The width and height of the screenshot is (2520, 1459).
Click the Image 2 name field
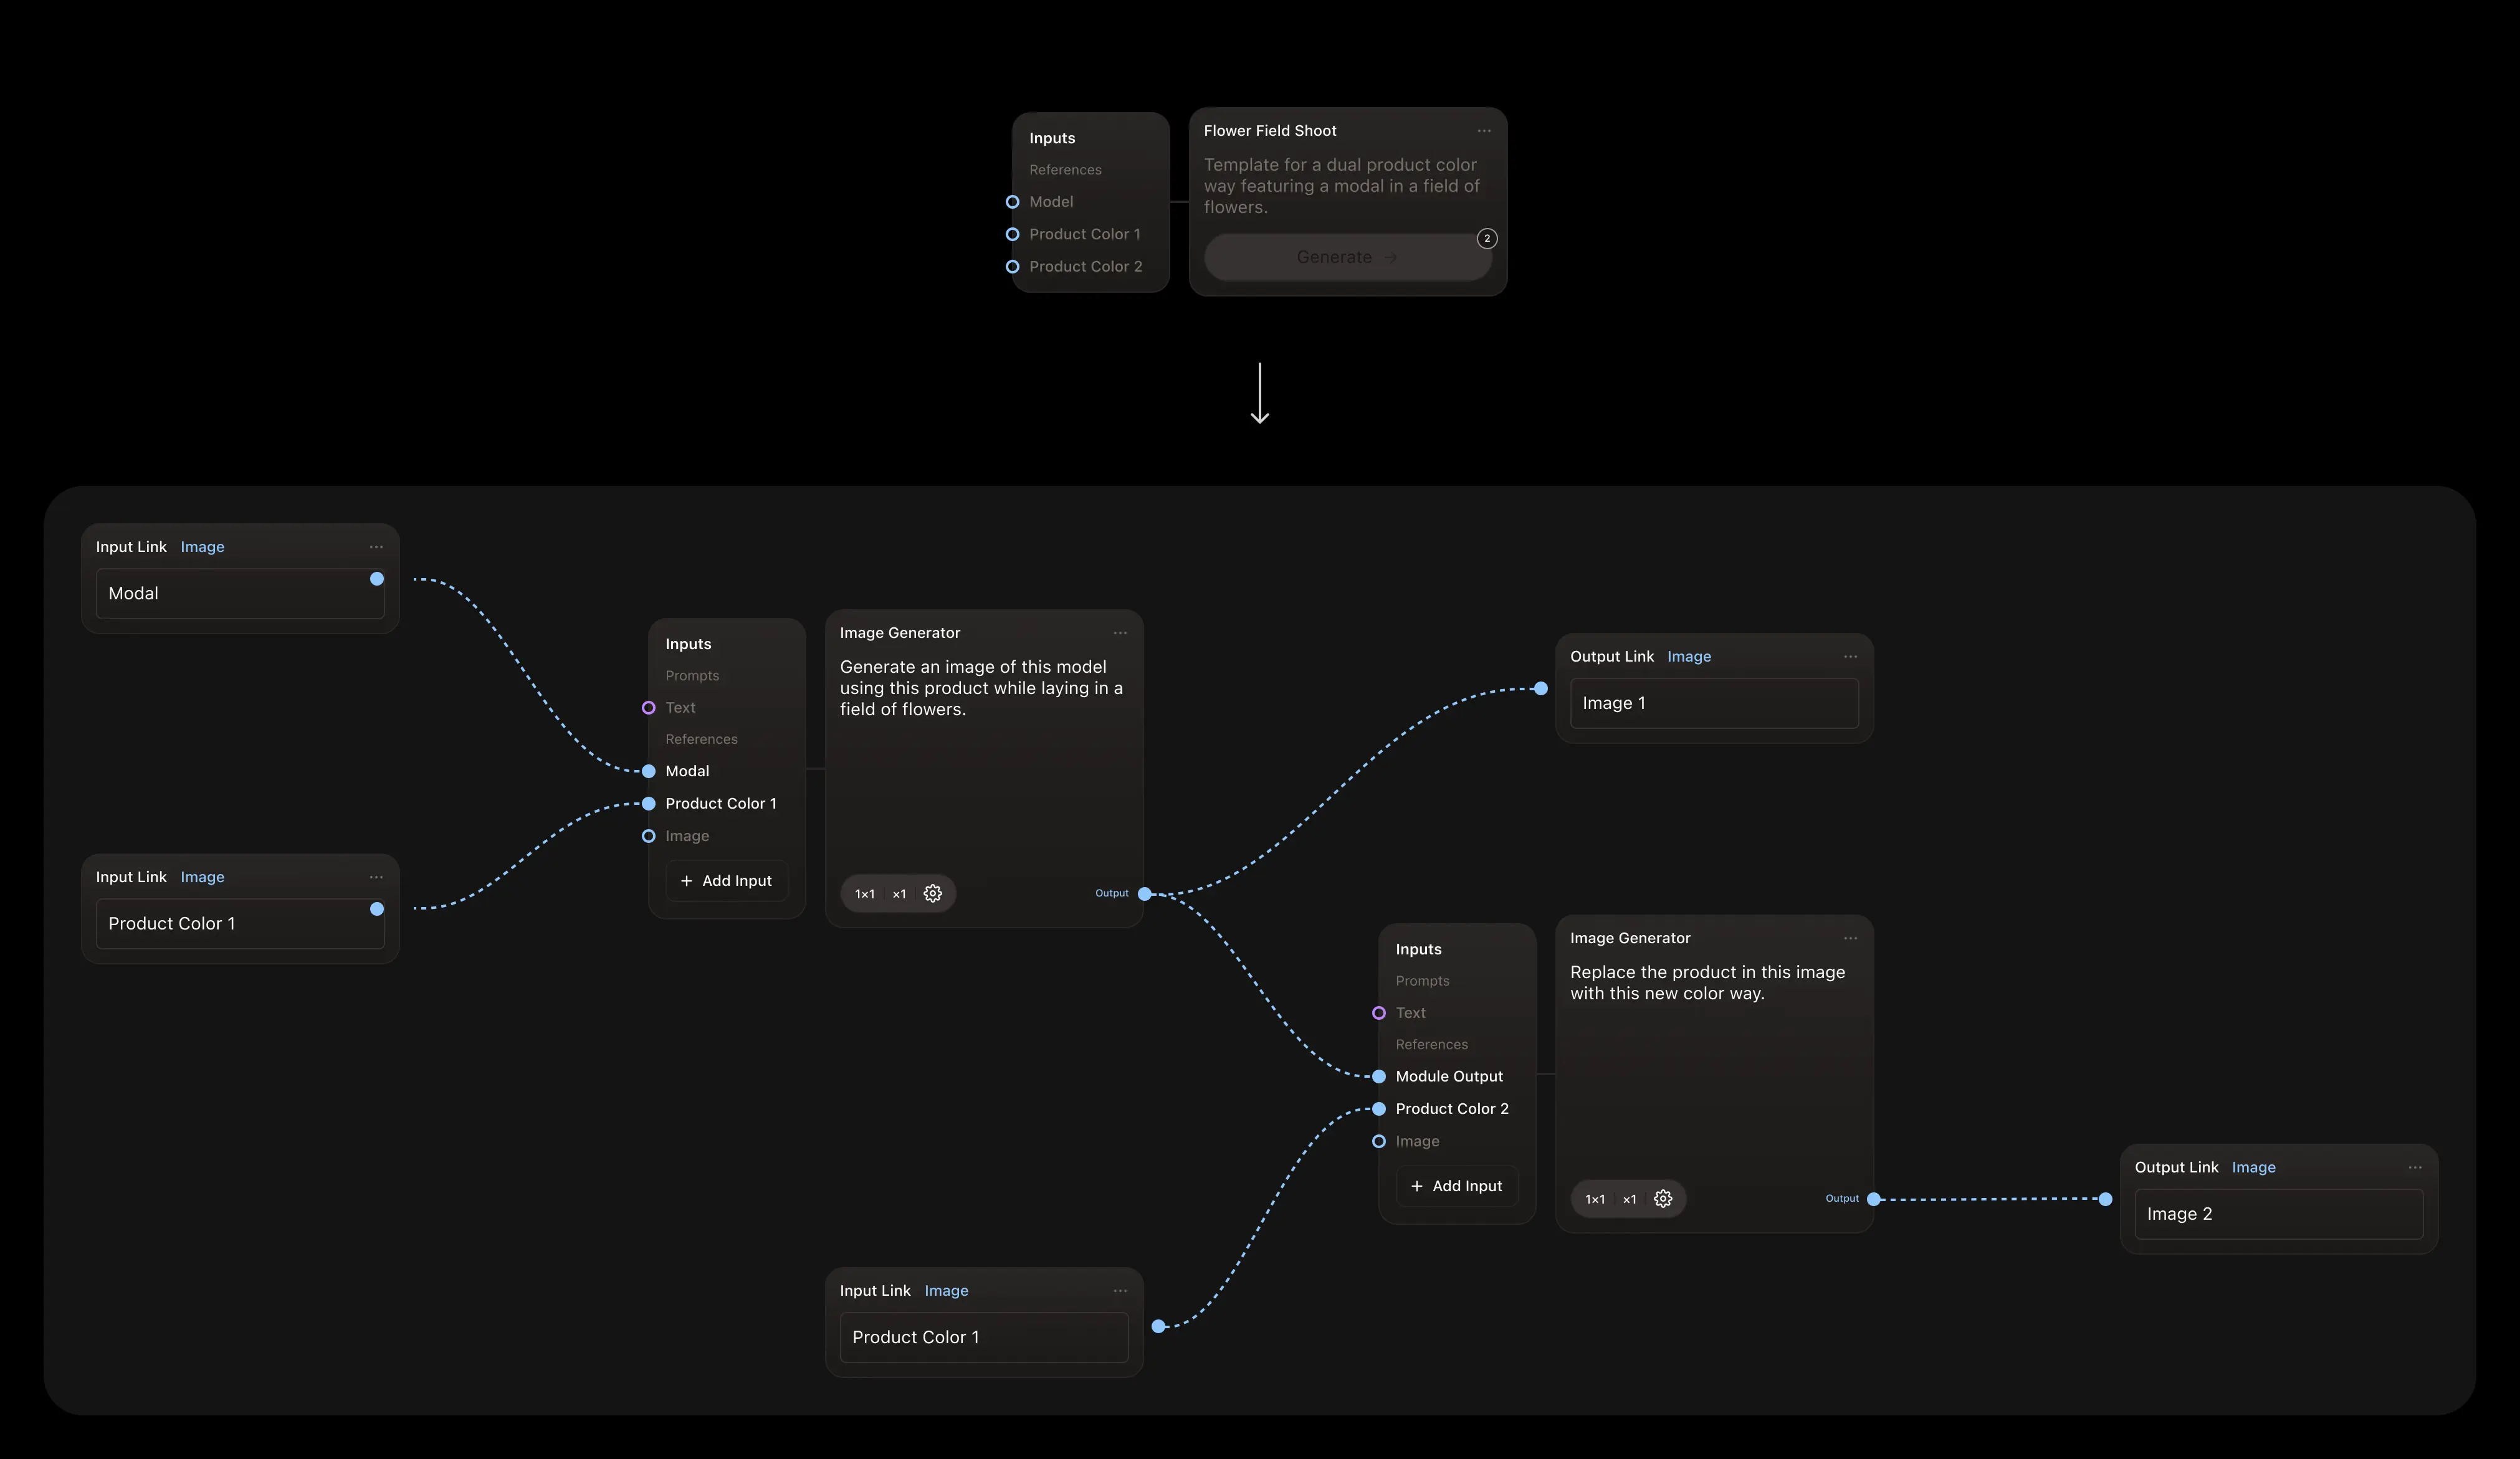(x=2279, y=1215)
